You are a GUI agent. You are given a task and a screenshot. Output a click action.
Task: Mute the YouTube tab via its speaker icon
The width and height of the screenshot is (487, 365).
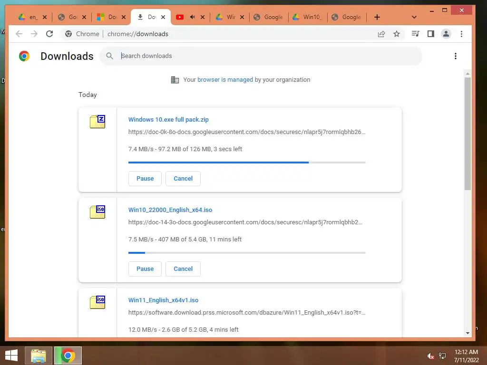(192, 17)
